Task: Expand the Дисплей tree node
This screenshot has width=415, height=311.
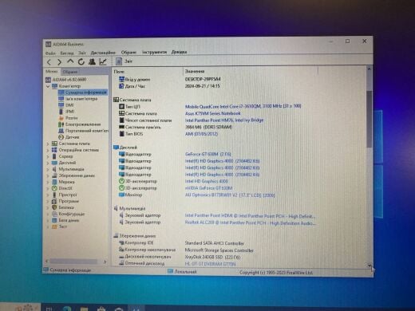Action: (x=48, y=163)
